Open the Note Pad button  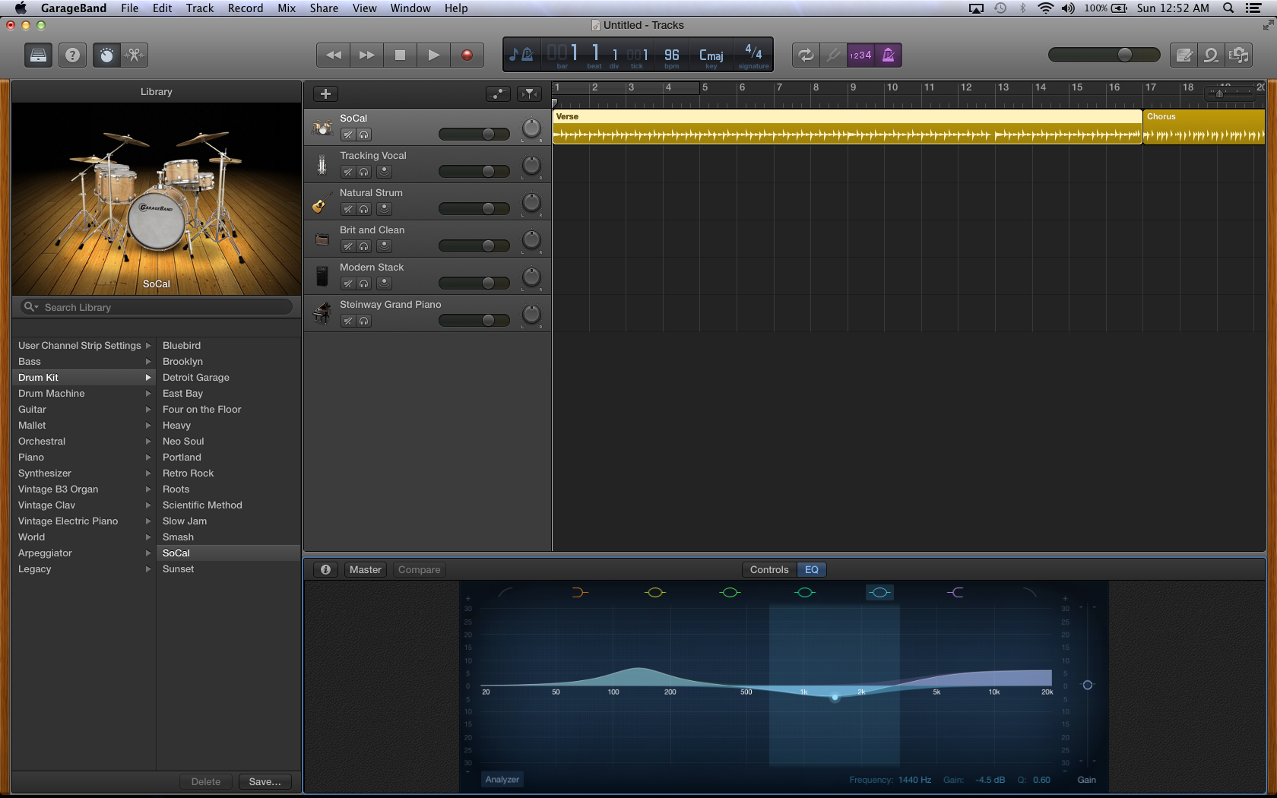[x=1184, y=55]
